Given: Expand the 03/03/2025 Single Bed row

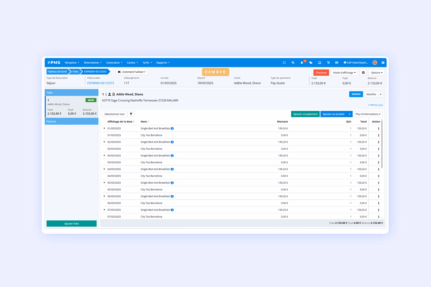Looking at the screenshot, I should (104, 156).
